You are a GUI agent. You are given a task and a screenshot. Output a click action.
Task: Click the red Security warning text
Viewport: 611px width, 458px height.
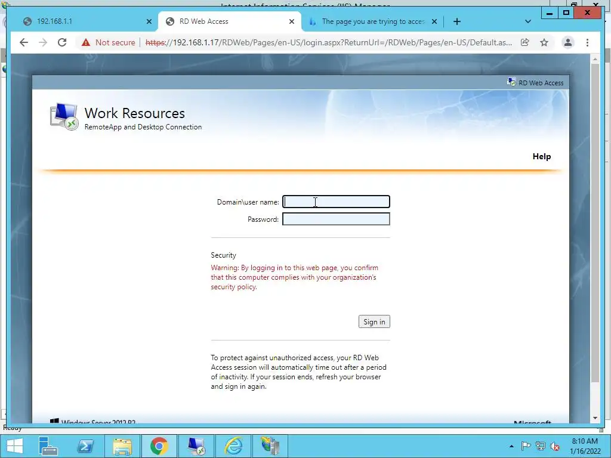tap(295, 277)
